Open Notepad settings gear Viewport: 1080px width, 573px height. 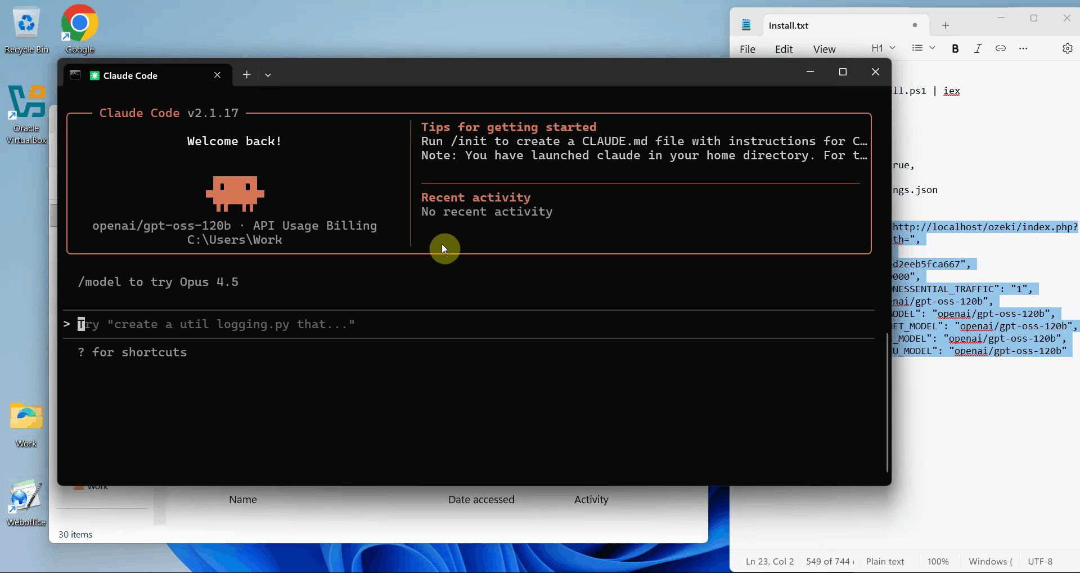(1067, 48)
